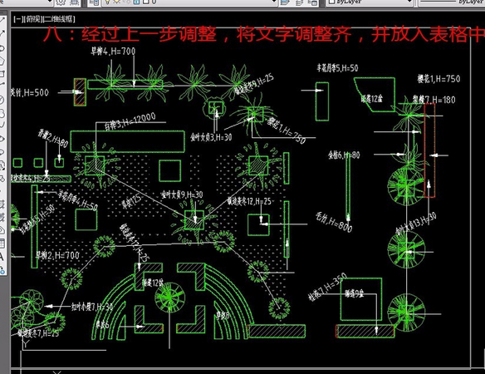Click the label 早柳2,H=700
Screen dimensions: 485x374
pyautogui.click(x=57, y=255)
